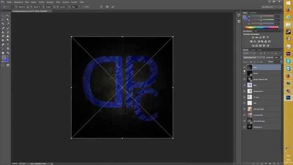Click the blue background color swatch
293x165 pixels.
coord(6,60)
